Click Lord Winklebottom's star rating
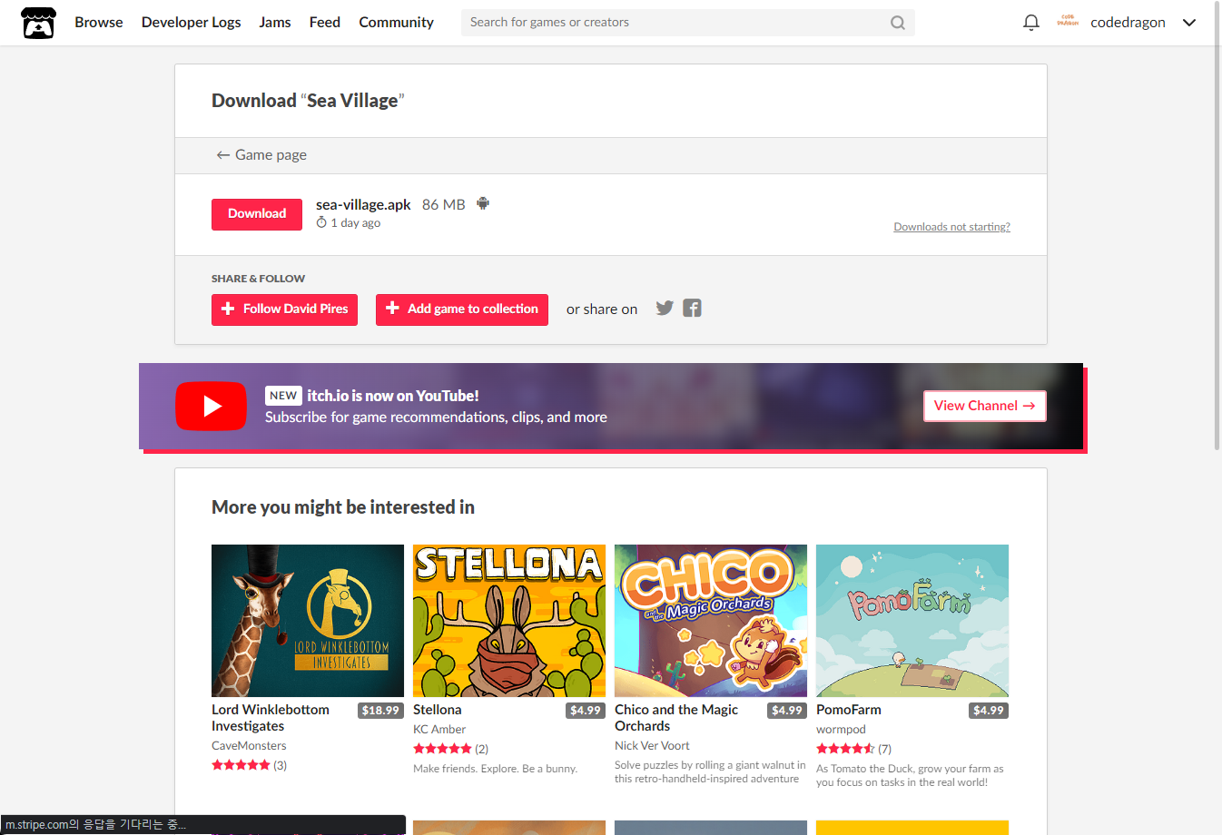Screen dimensions: 1222x835 coord(241,765)
